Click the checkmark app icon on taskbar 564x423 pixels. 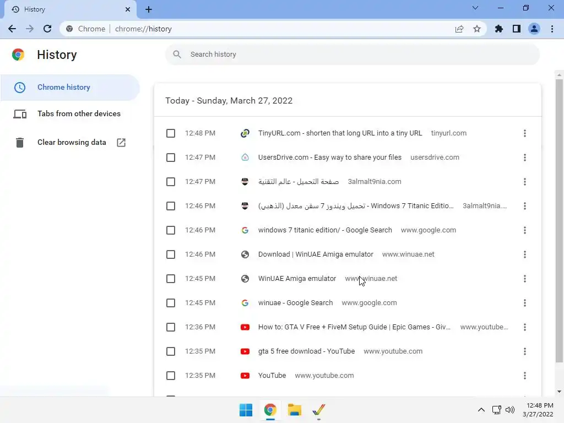point(319,410)
